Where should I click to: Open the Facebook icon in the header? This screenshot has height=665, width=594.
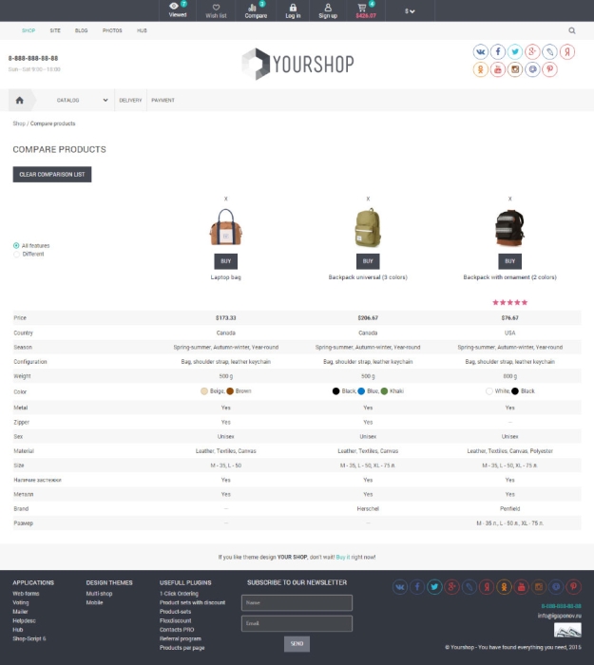coord(498,52)
